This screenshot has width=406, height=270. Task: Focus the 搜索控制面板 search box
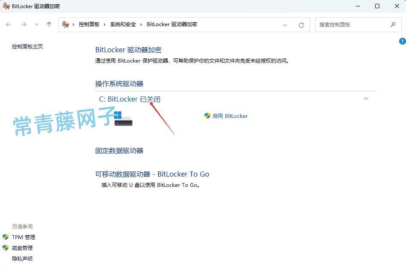coord(358,25)
